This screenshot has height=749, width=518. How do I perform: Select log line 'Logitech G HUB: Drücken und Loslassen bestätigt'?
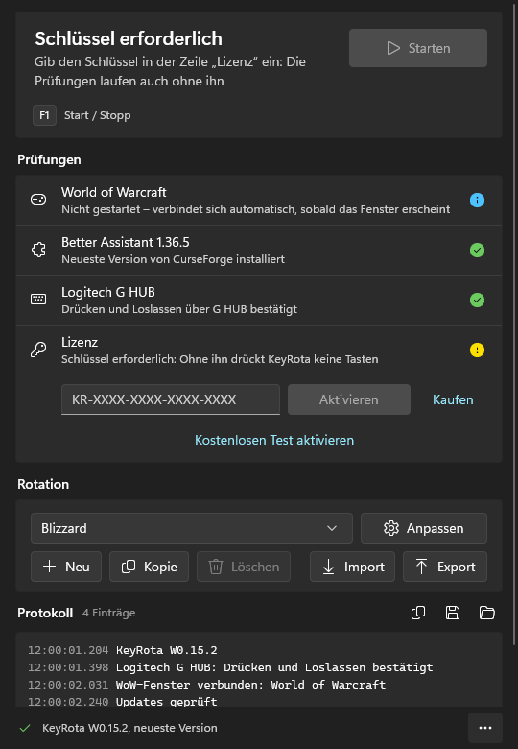[274, 667]
